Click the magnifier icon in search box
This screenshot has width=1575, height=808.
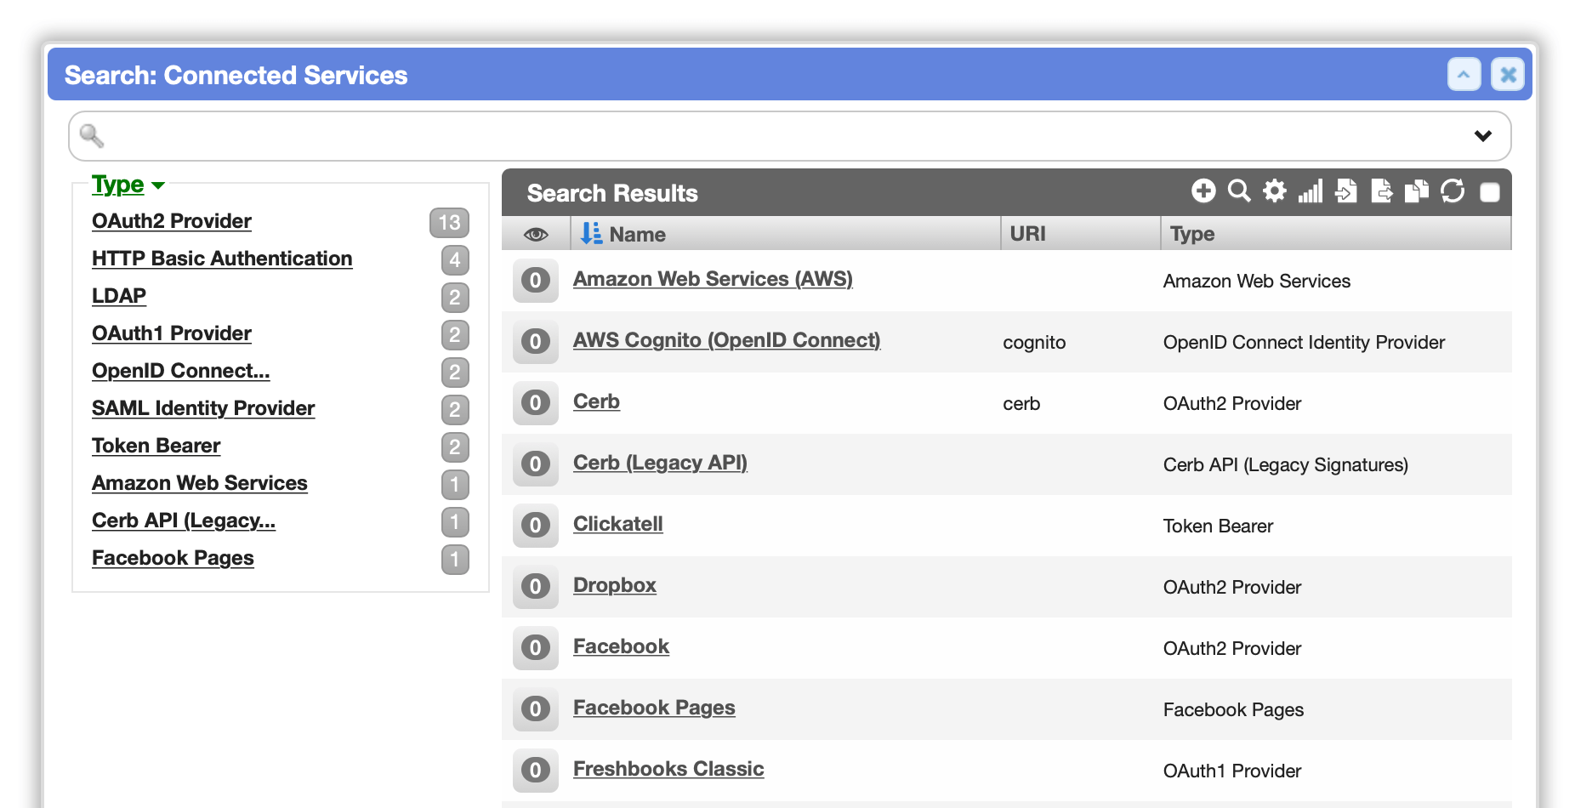pos(92,135)
